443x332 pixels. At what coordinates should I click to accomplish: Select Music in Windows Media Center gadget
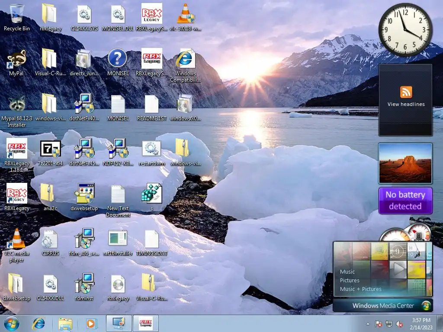tap(347, 271)
